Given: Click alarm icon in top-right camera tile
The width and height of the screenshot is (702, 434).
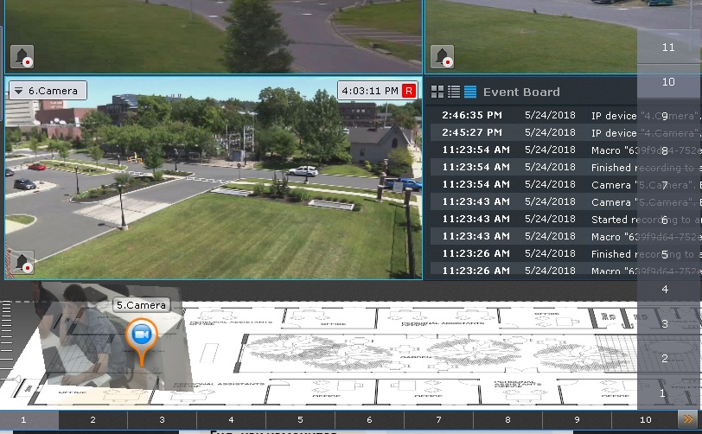Looking at the screenshot, I should (442, 57).
